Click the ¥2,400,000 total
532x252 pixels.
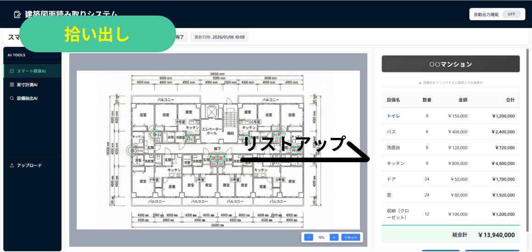(x=504, y=131)
